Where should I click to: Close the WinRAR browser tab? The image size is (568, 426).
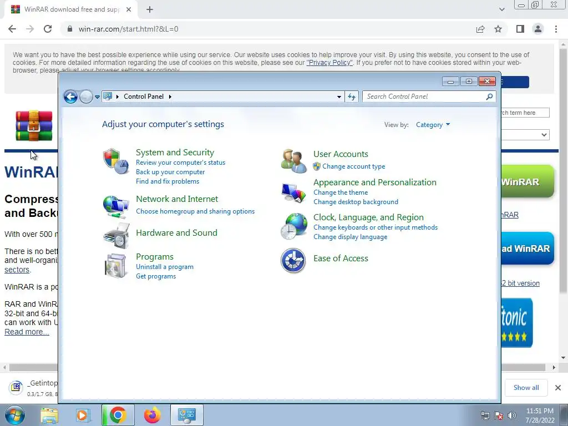click(x=129, y=9)
